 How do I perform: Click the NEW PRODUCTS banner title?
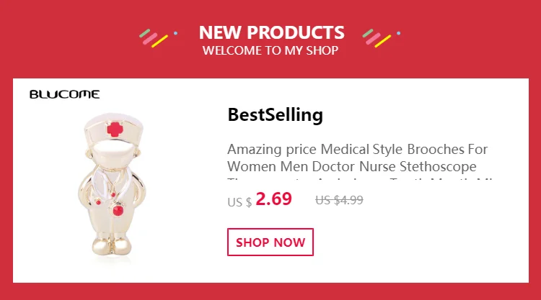[271, 32]
